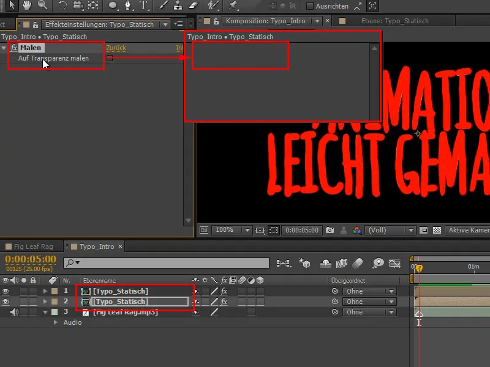Open the Clone Stamp tool
490x367 pixels.
(x=179, y=7)
